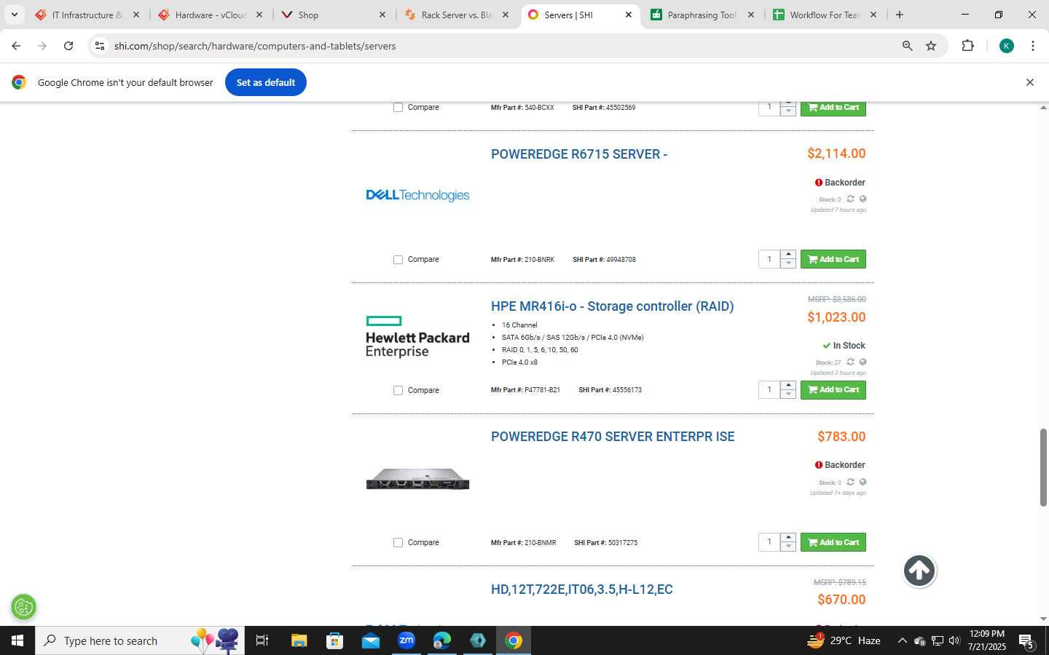
Task: Switch to IT Infrastructure tab
Action: coord(87,15)
